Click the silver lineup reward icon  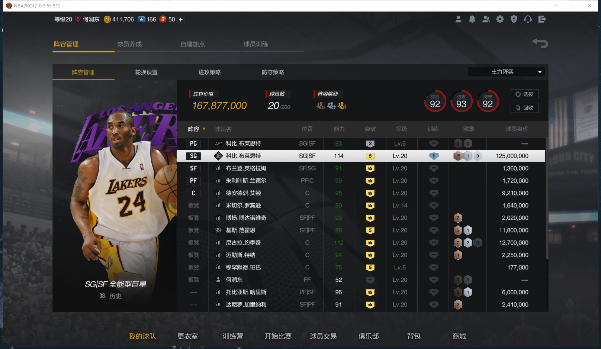[x=331, y=106]
